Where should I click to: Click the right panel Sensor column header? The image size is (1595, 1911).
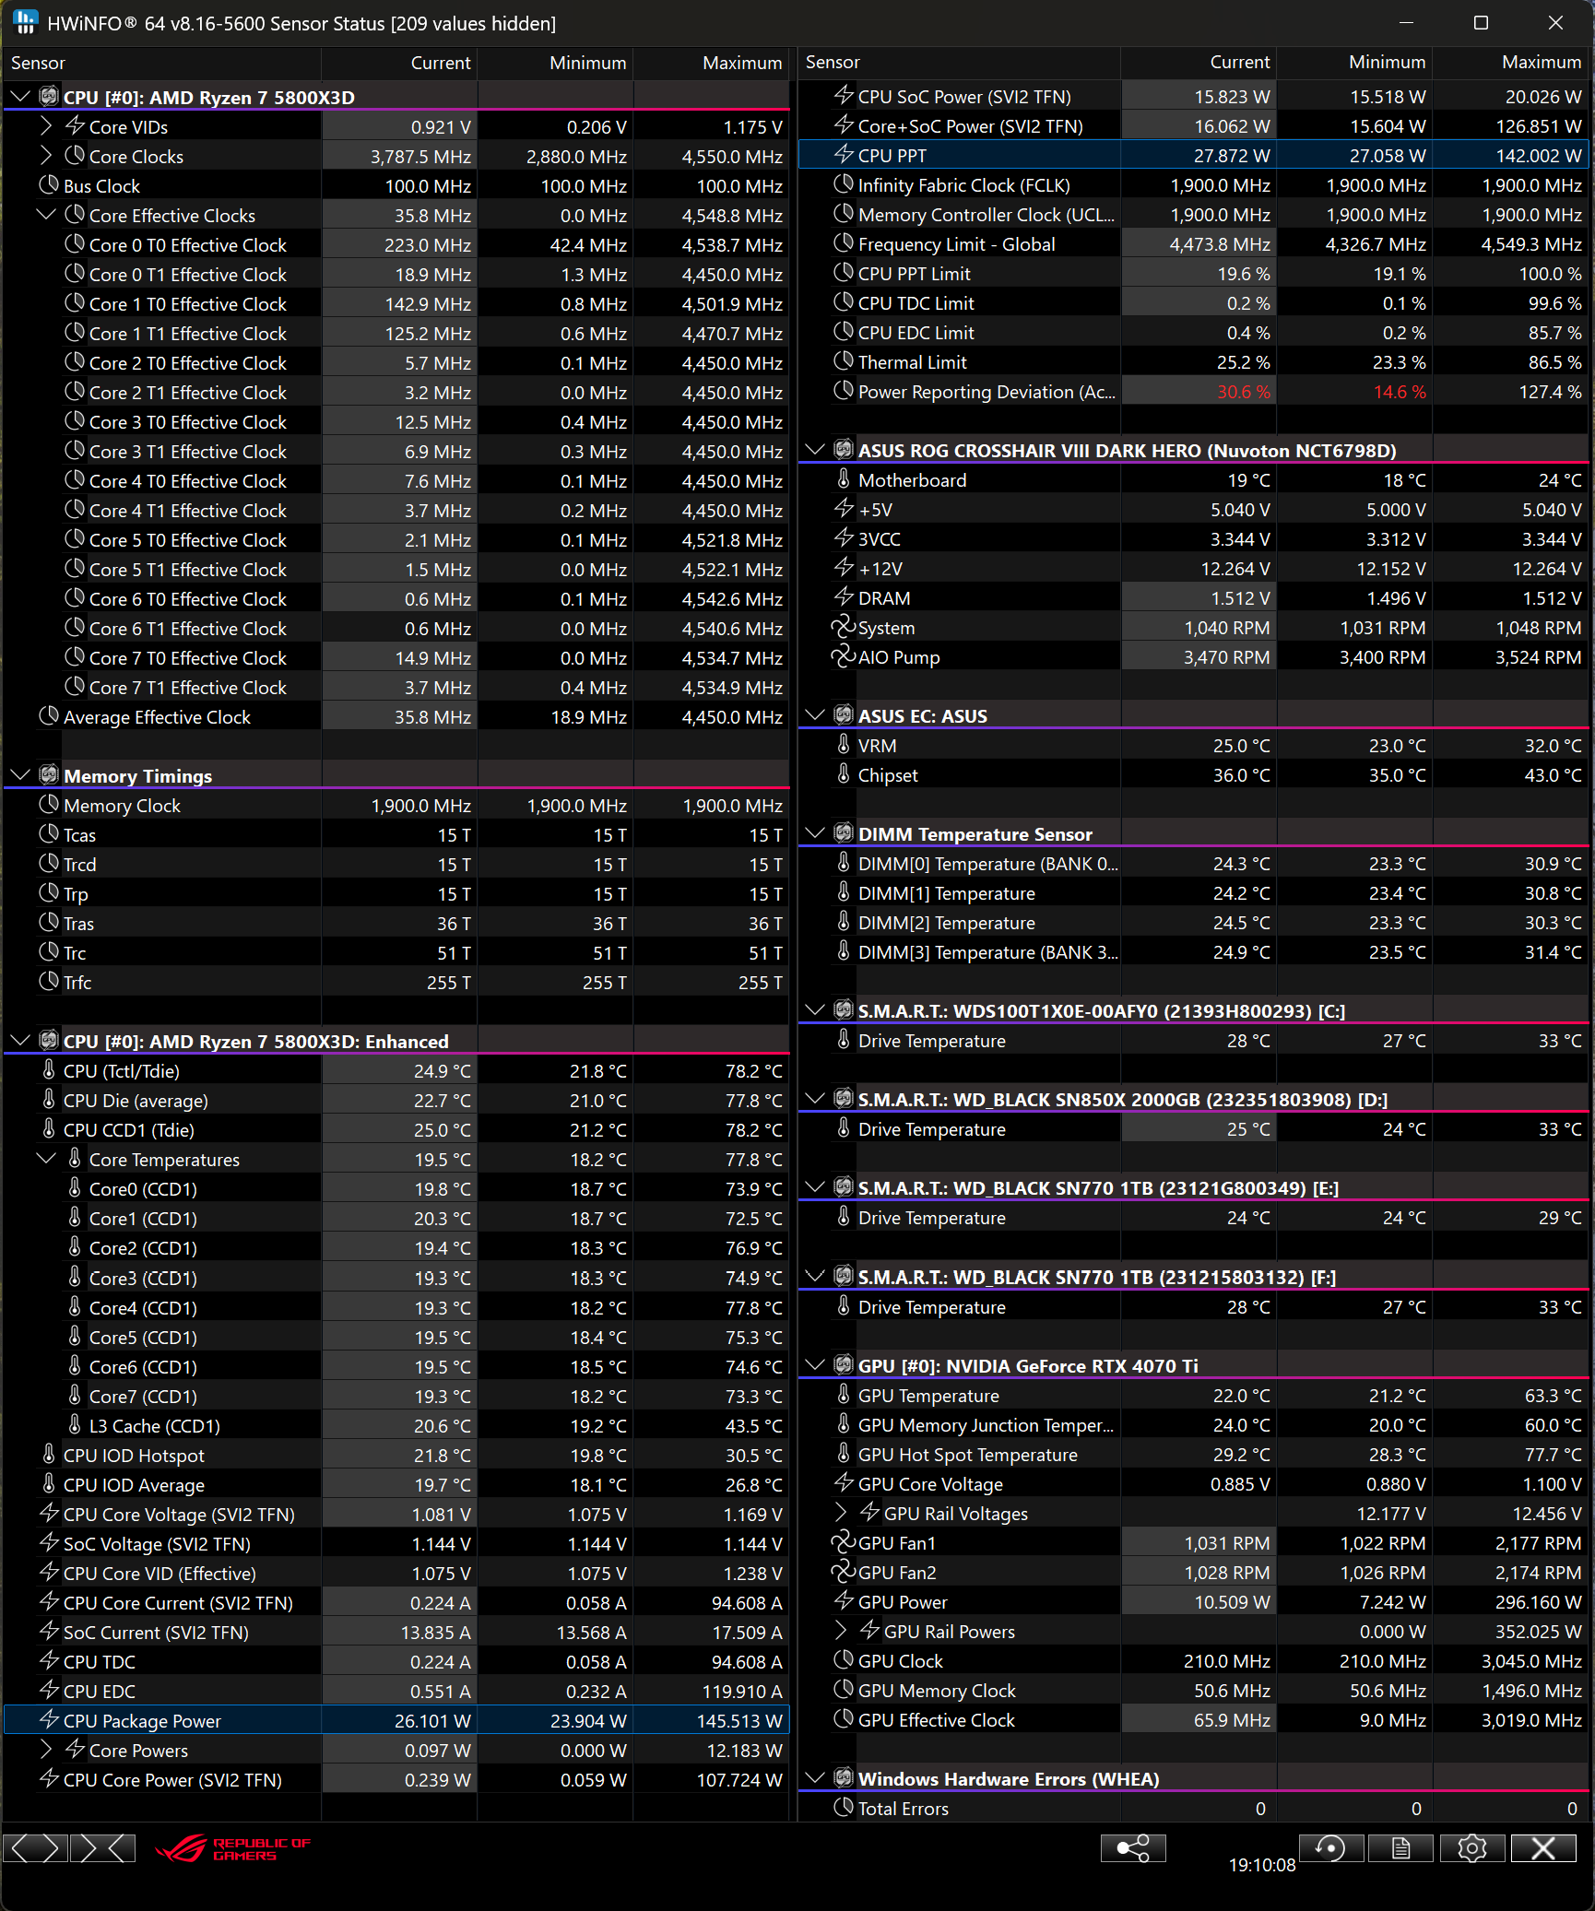coord(959,63)
